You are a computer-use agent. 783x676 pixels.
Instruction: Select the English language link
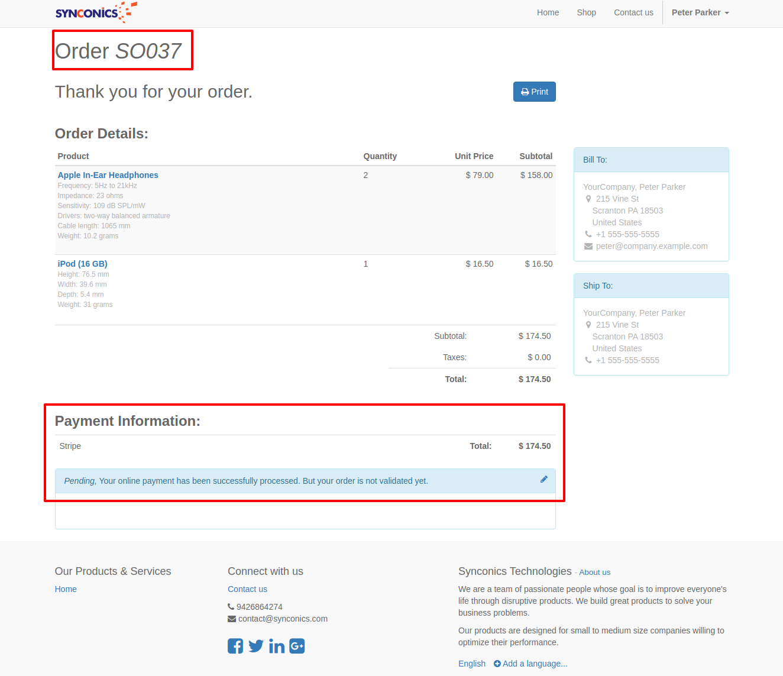coord(472,664)
